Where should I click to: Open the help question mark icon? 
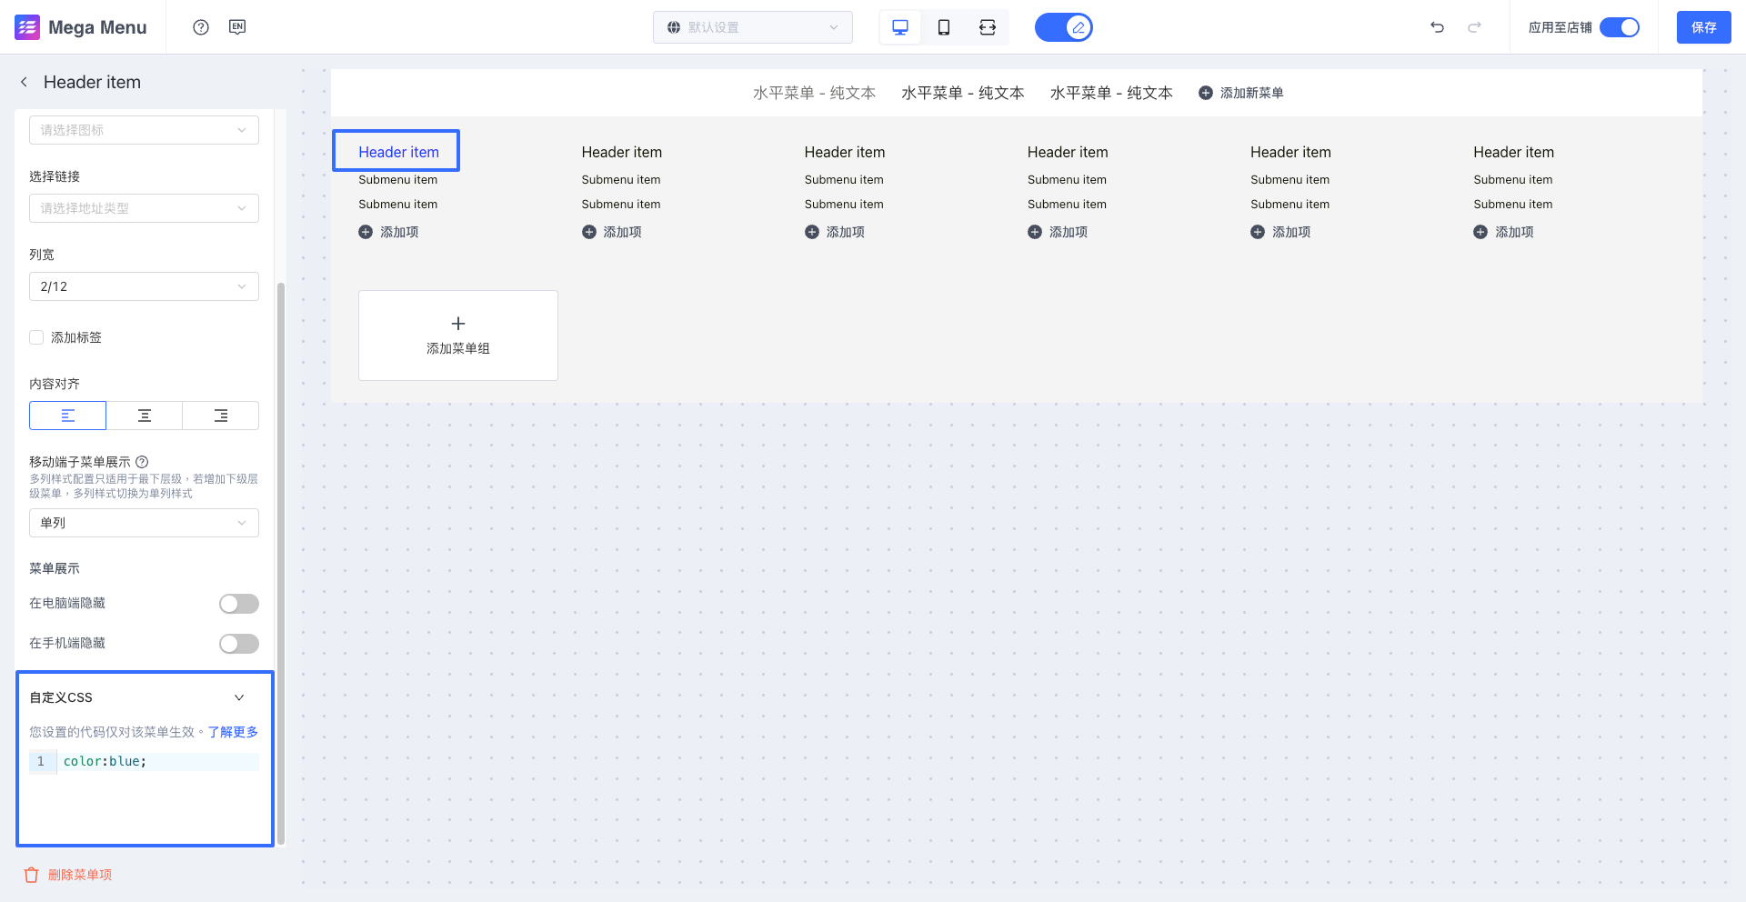(201, 27)
